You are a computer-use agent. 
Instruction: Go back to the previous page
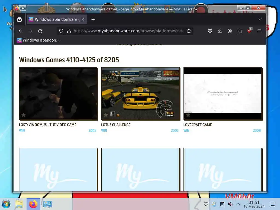point(21,31)
